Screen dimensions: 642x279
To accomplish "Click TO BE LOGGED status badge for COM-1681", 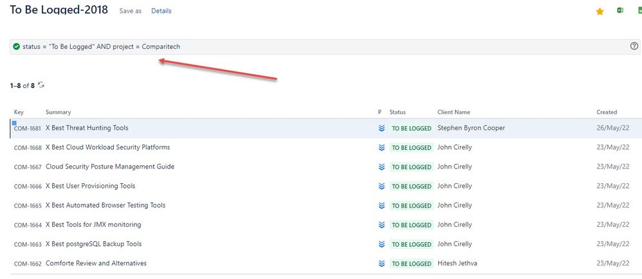I will click(x=412, y=129).
